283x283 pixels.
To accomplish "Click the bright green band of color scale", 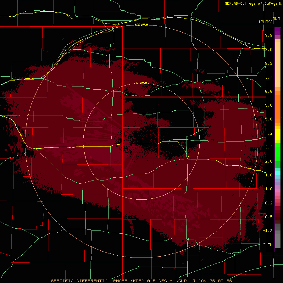I will pyautogui.click(x=278, y=152).
